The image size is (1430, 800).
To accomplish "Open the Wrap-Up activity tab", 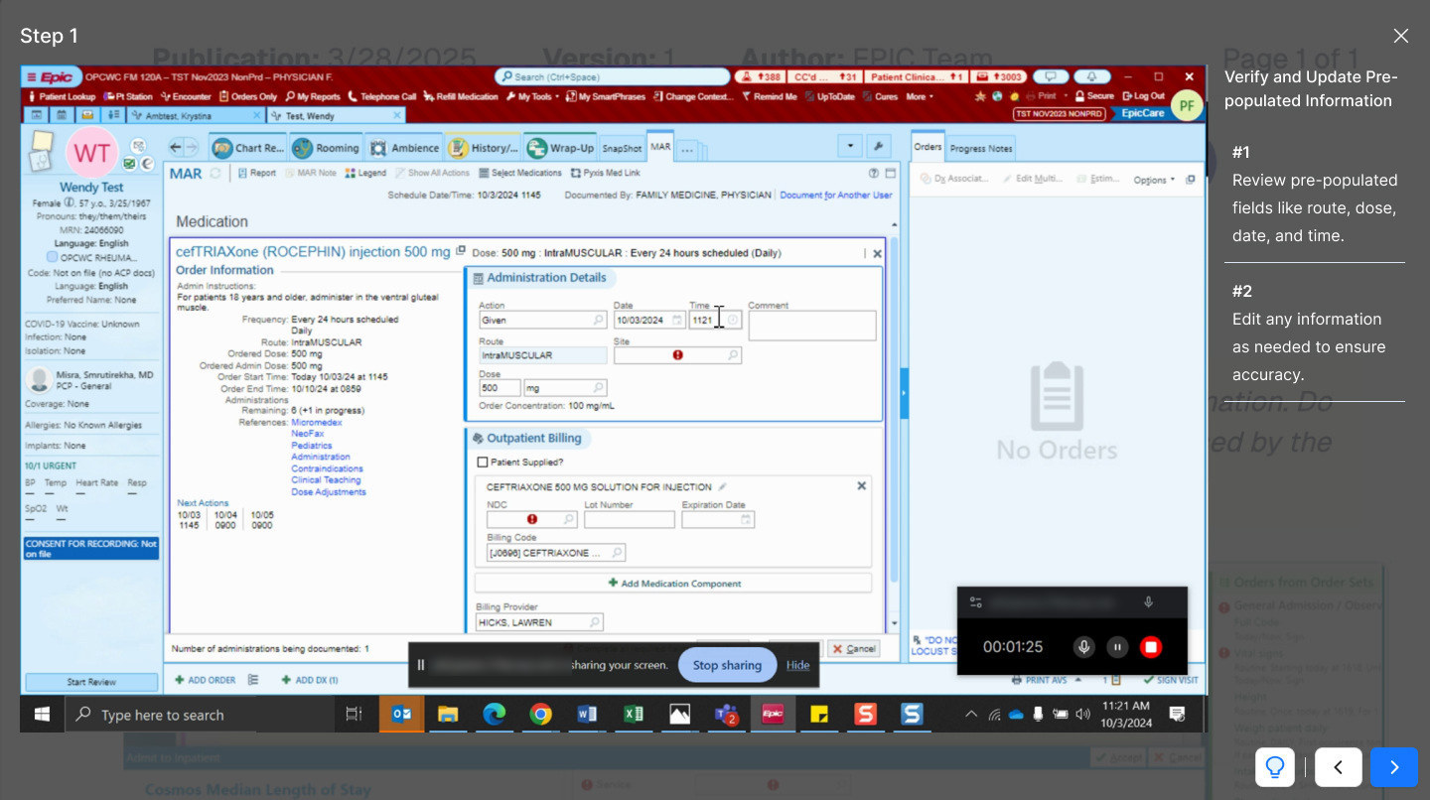I will tap(560, 148).
